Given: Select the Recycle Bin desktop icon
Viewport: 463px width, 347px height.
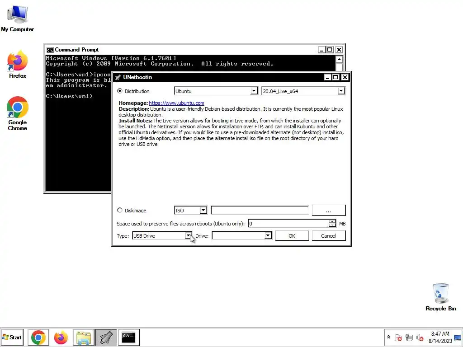Looking at the screenshot, I should (x=440, y=297).
